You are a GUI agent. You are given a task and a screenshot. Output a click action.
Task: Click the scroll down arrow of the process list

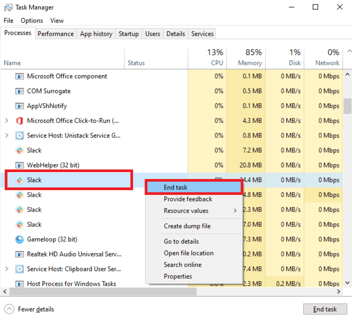tap(347, 283)
